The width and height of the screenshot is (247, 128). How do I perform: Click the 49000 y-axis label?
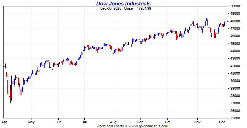pos(235,14)
